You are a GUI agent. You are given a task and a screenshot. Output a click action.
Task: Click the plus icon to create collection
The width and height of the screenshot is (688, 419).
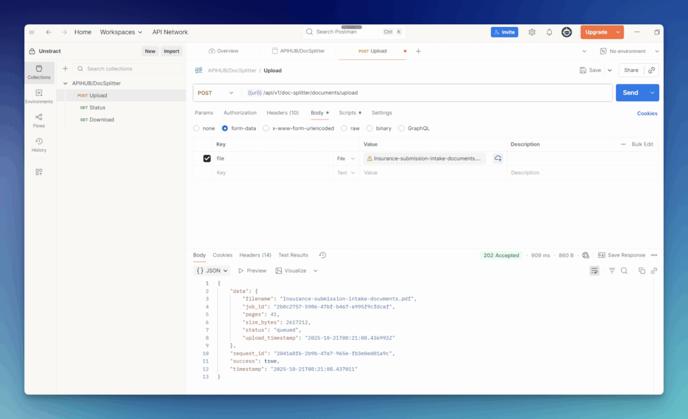(x=65, y=68)
